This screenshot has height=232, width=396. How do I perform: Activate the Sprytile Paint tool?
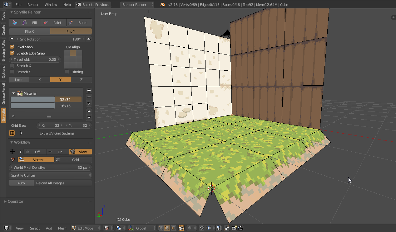pyautogui.click(x=54, y=22)
